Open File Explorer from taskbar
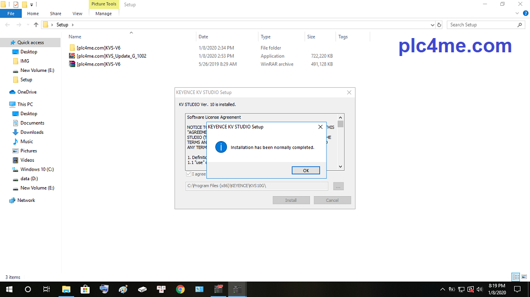The height and width of the screenshot is (297, 530). tap(66, 289)
